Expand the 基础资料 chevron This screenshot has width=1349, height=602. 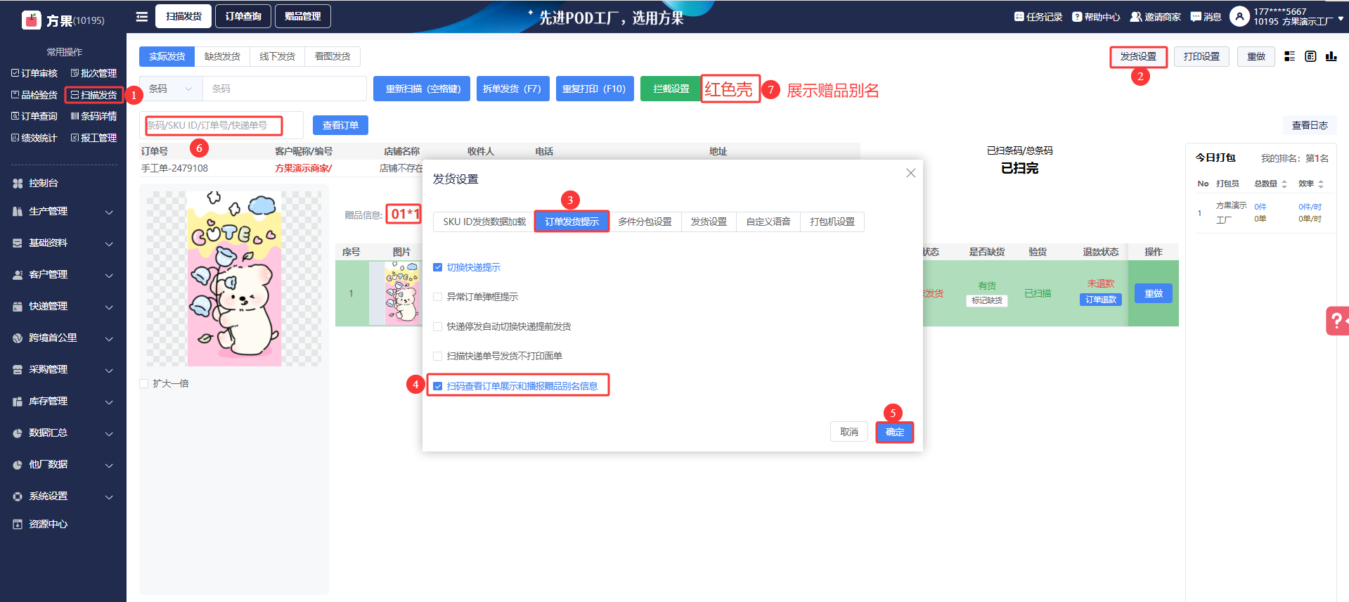click(109, 243)
